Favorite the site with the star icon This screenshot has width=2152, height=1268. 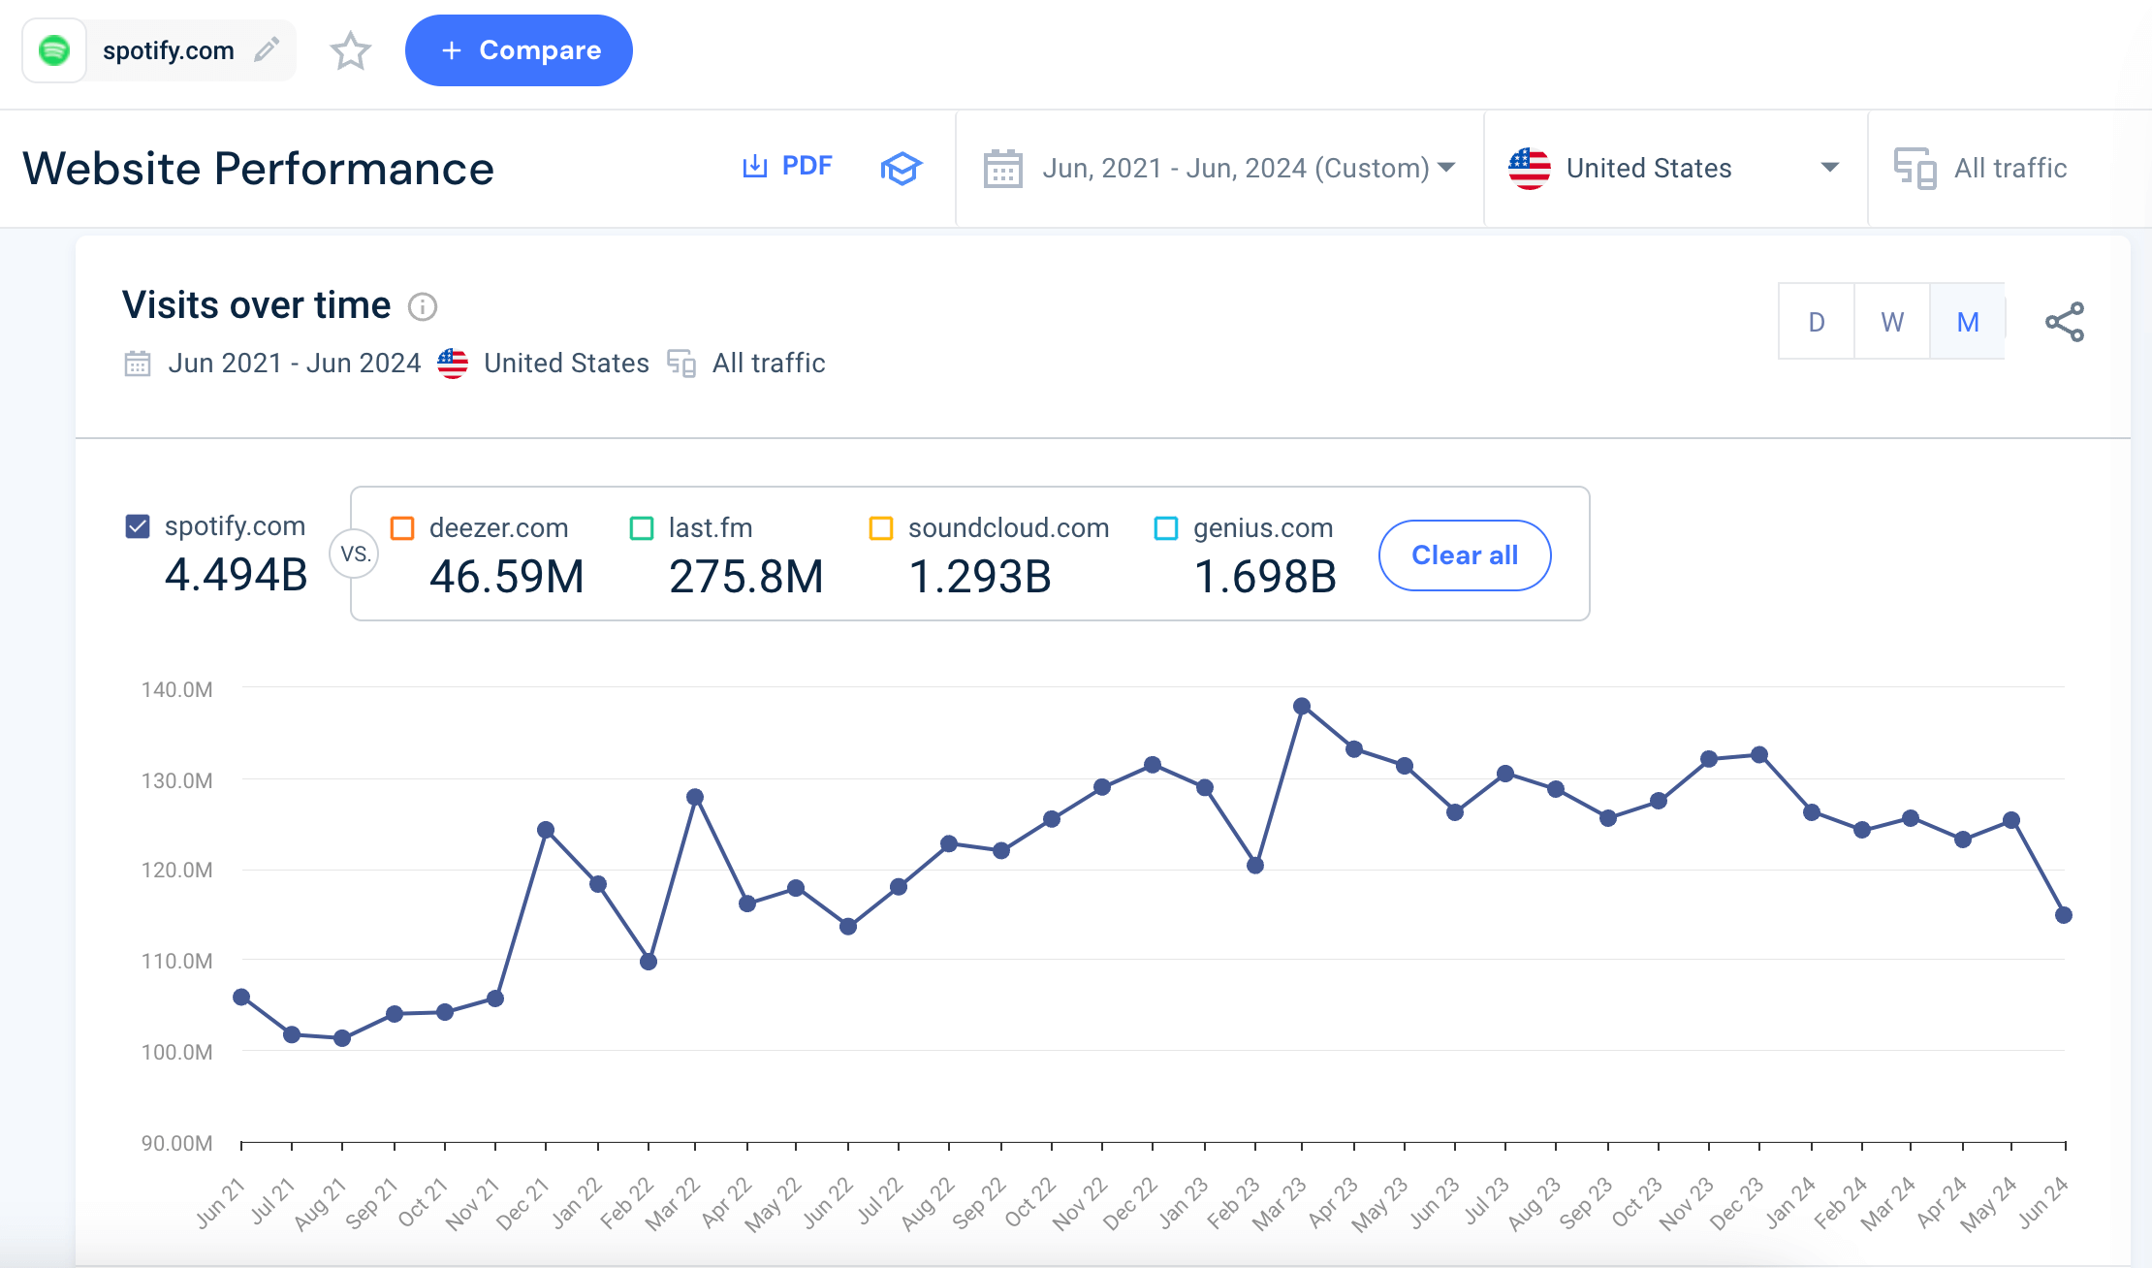350,50
